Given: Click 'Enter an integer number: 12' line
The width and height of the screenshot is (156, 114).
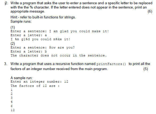Looking at the screenshot, I should (39, 82).
